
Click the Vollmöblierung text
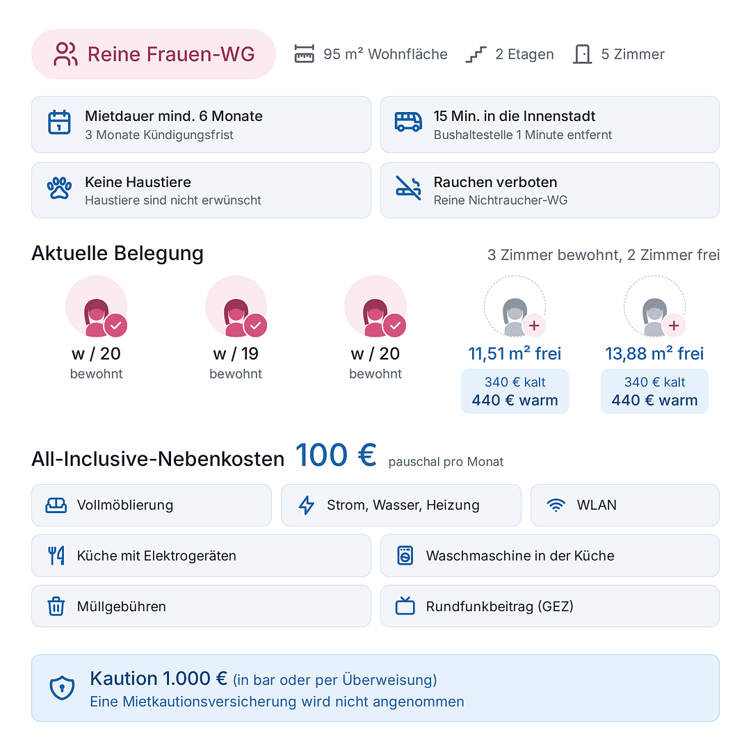click(x=125, y=506)
